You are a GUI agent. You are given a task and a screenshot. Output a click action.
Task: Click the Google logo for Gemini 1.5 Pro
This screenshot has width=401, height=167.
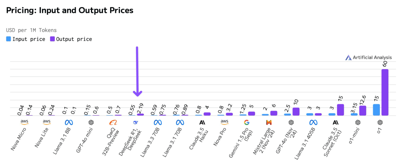tap(247, 122)
